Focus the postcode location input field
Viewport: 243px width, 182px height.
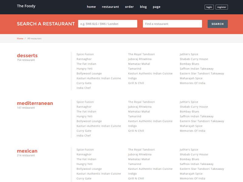pos(108,24)
